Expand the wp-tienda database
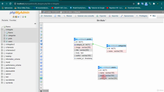 [x=2, y=83]
